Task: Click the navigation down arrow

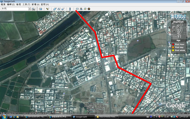Action: pos(174,32)
